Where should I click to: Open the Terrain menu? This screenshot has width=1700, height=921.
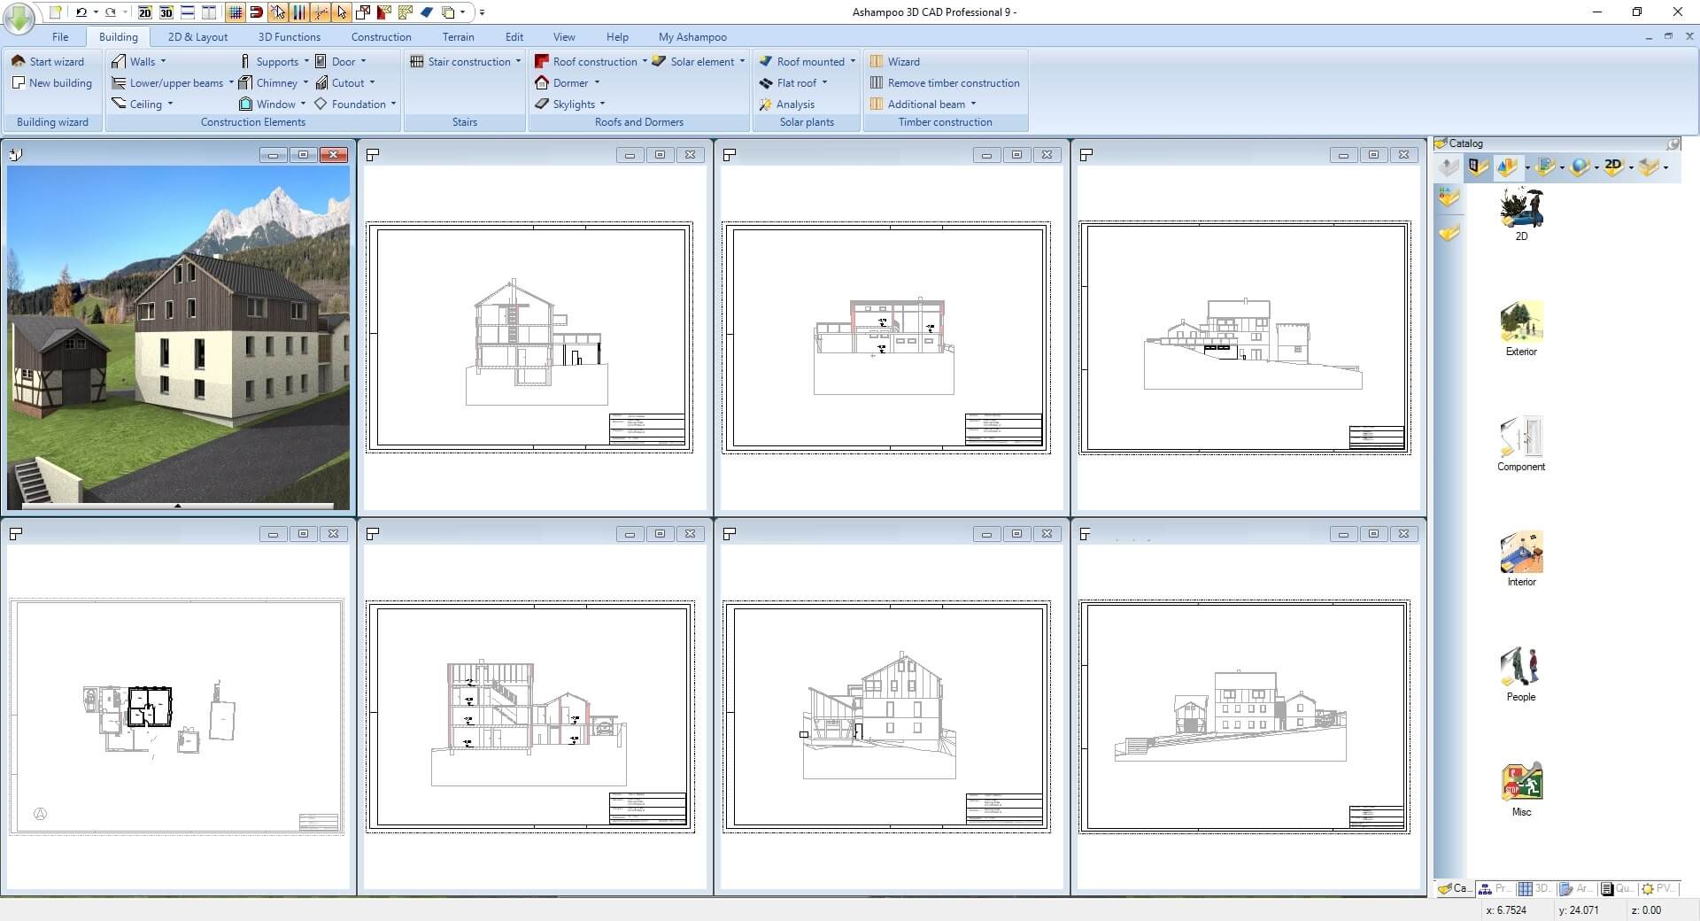pyautogui.click(x=458, y=36)
